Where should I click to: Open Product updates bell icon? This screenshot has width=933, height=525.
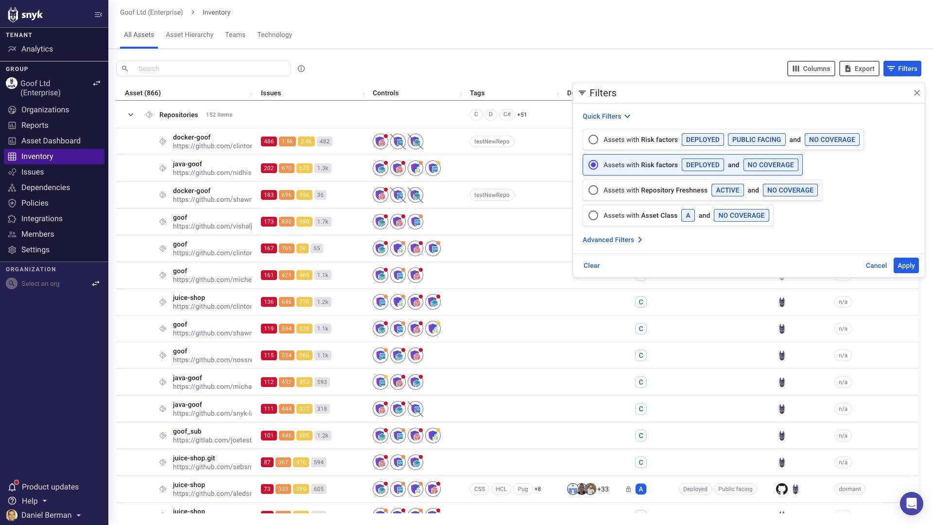(13, 487)
